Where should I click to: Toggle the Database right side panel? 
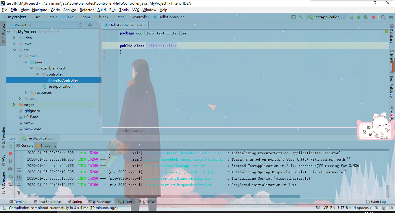tap(392, 34)
